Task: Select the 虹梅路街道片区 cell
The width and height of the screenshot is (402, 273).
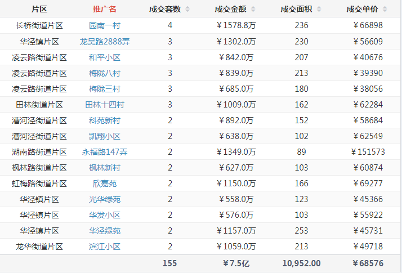Action: (x=39, y=184)
